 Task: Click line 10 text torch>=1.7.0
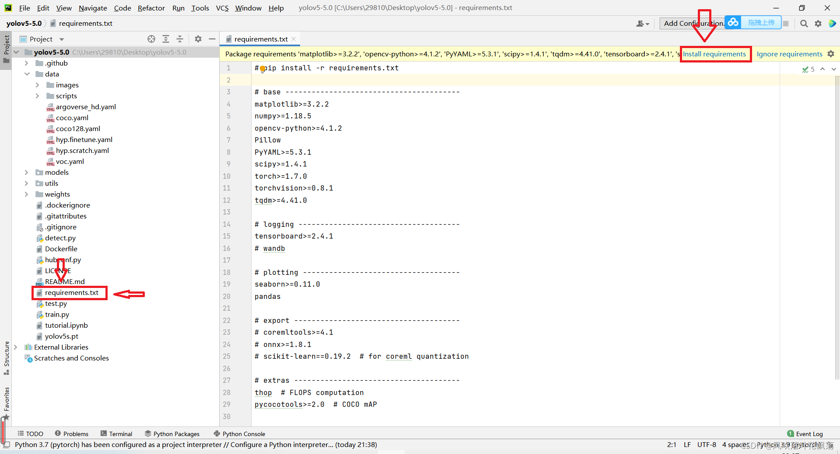click(x=281, y=176)
